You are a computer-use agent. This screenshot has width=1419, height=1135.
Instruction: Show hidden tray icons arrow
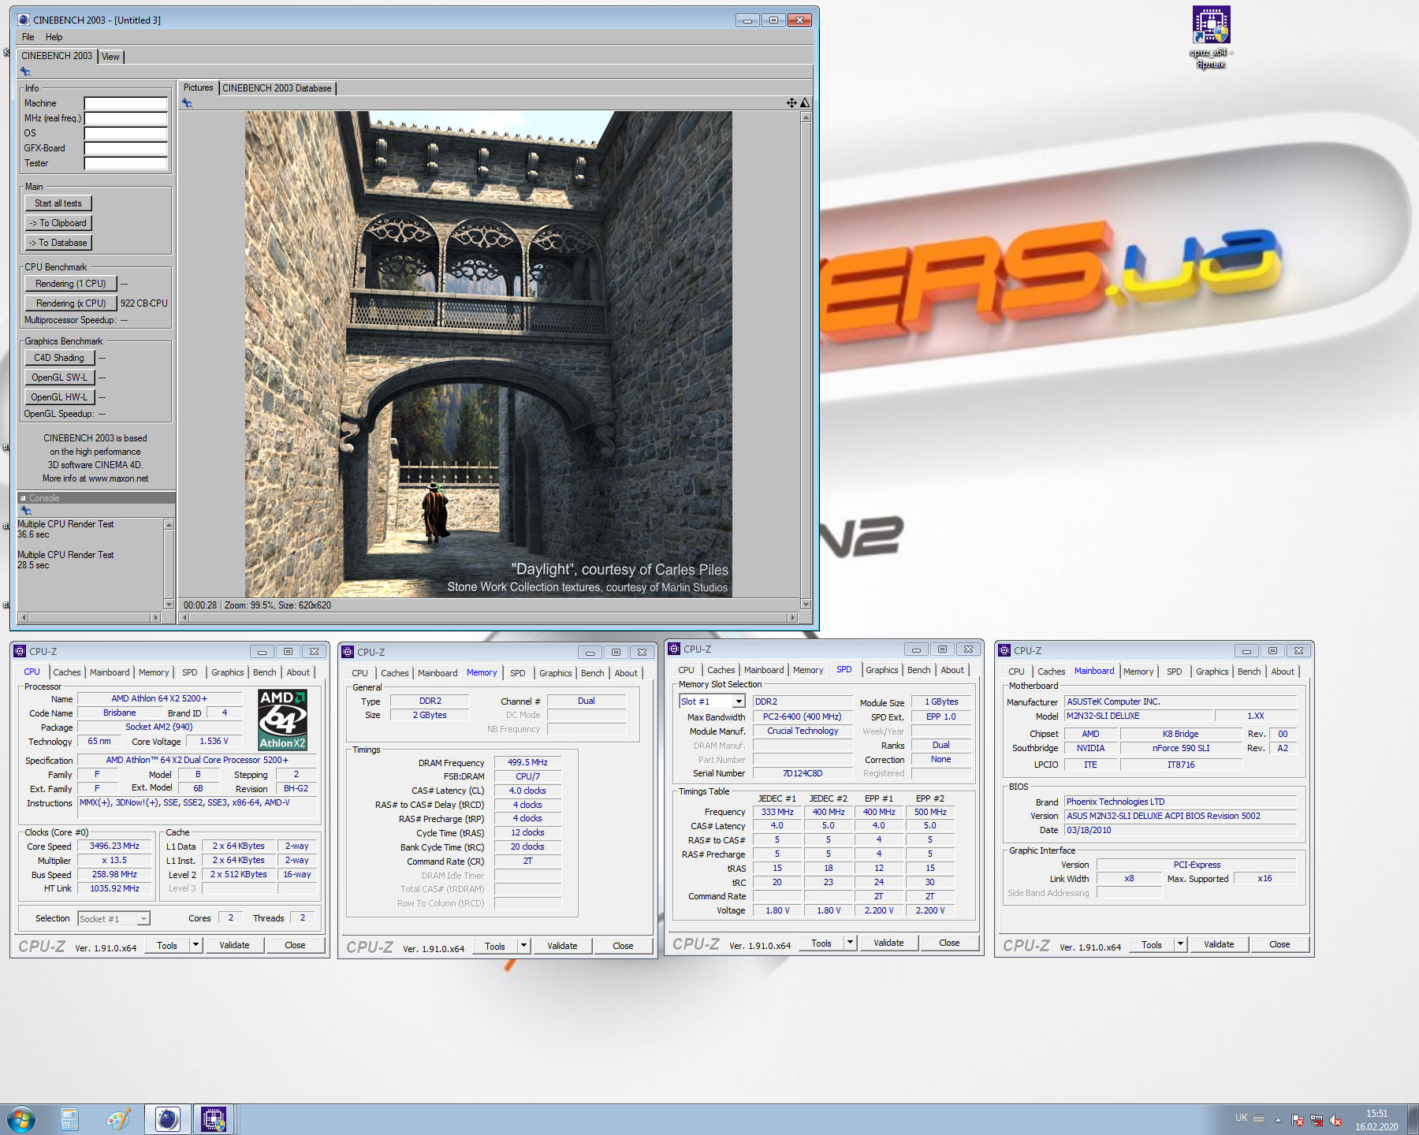pos(1278,1120)
